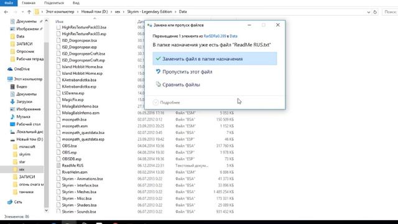This screenshot has height=224, width=398.
Task: Click file icon of OBIS.esp
Action: (58, 152)
